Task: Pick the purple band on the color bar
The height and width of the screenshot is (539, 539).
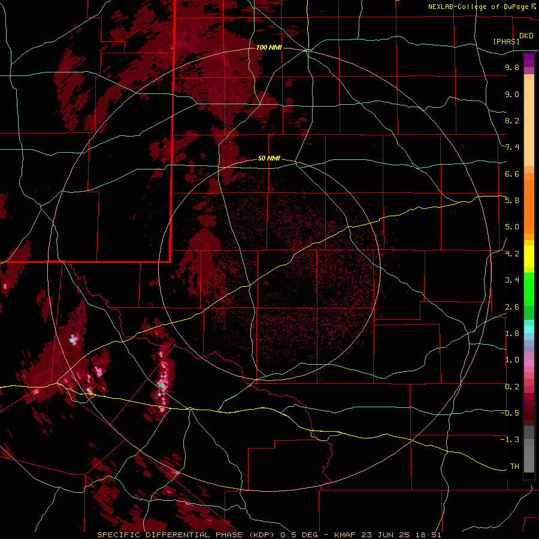Action: (529, 60)
